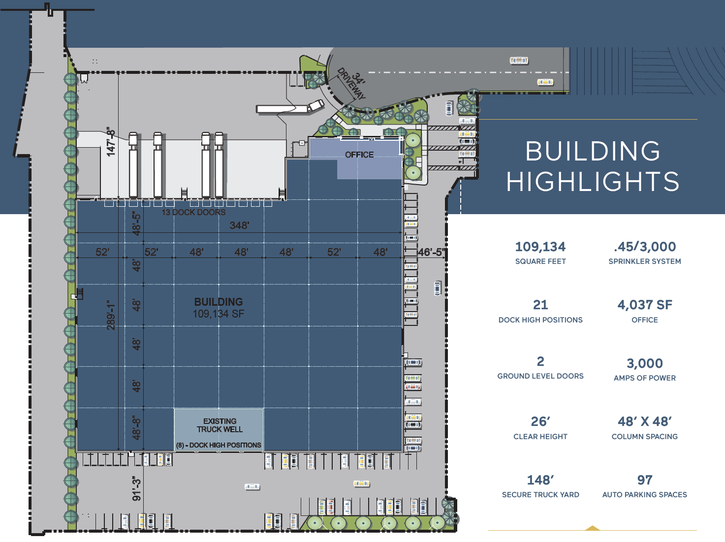Click the gold triangle marker at the bottom right

click(593, 528)
